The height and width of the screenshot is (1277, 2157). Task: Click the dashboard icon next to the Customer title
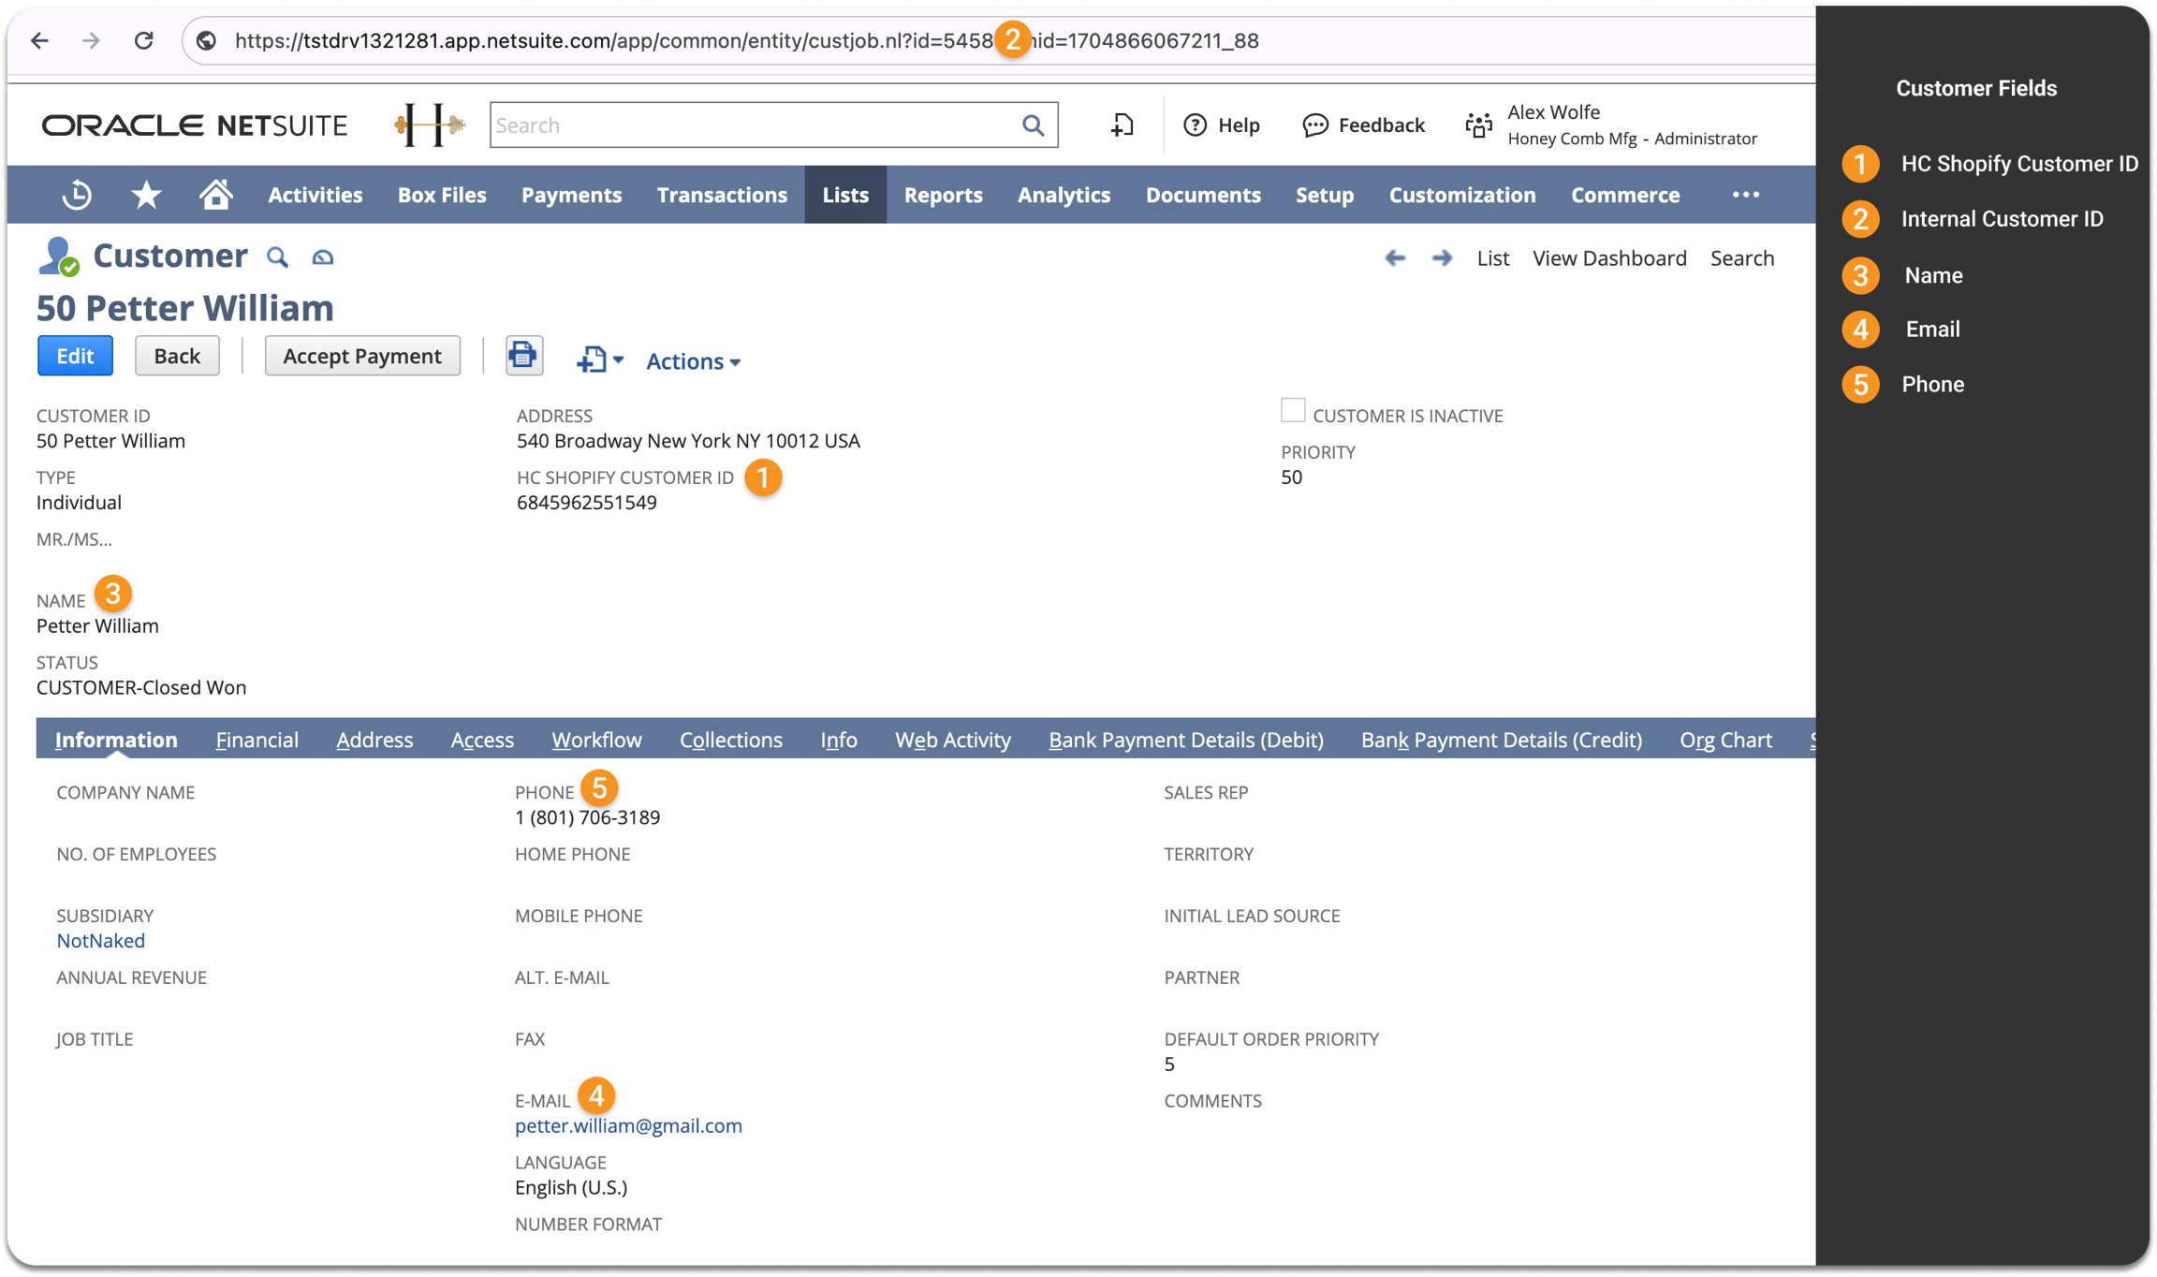tap(323, 257)
